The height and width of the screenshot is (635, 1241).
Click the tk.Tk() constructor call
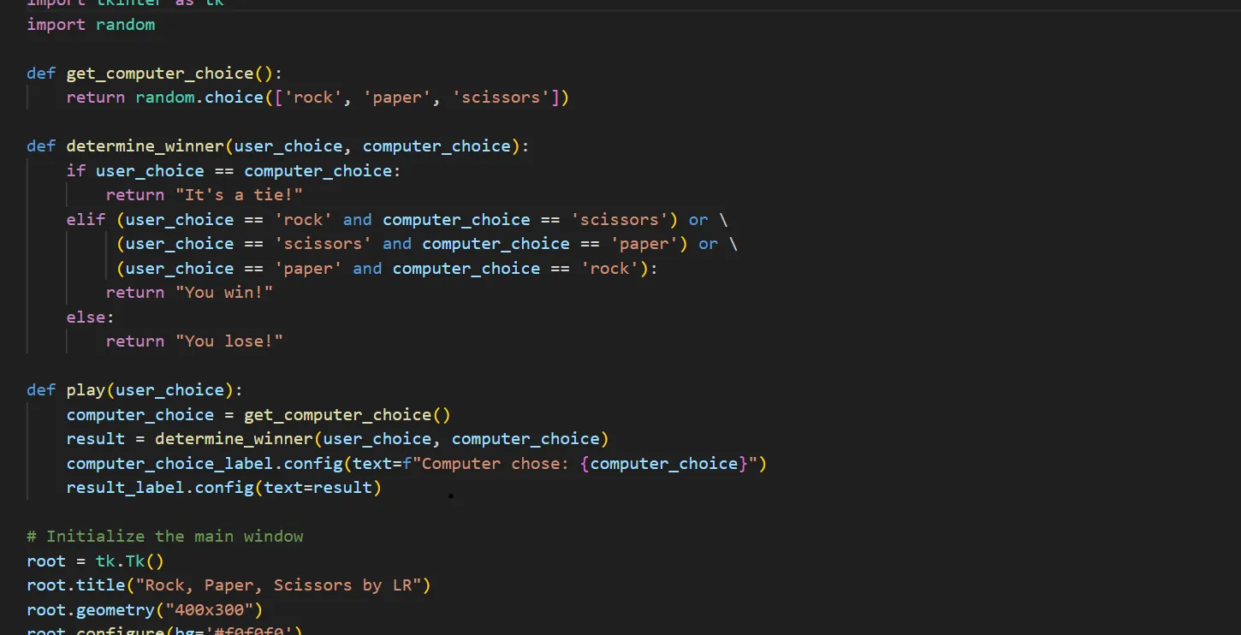(x=129, y=561)
